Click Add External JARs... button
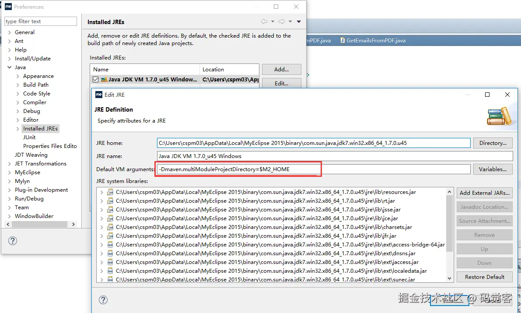Viewport: 521px width, 313px height. coord(484,193)
